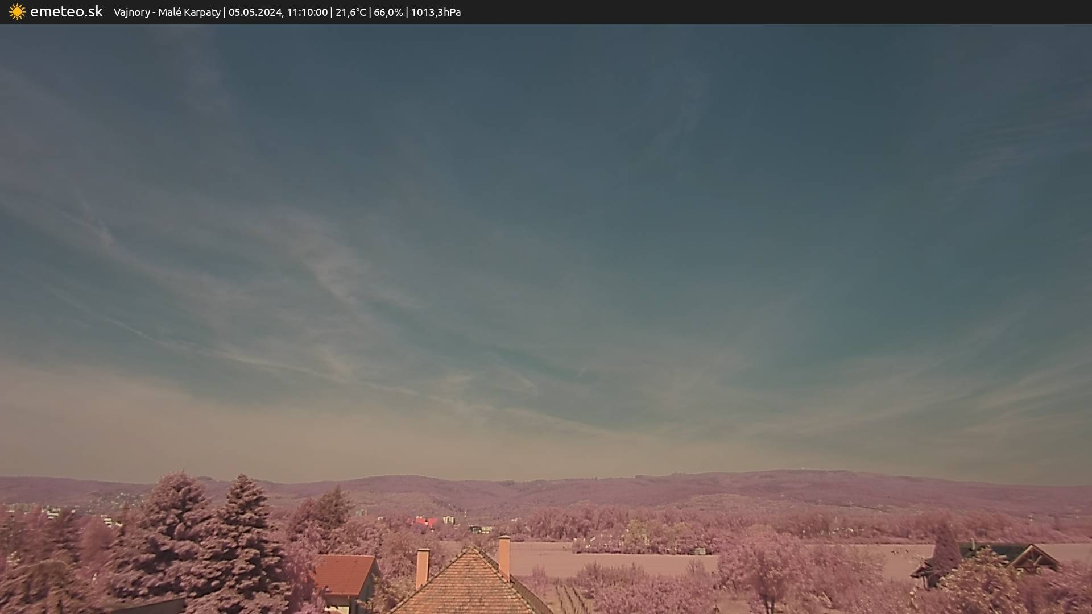Click the open field behind the chimneys
The image size is (1092, 614).
tap(614, 560)
